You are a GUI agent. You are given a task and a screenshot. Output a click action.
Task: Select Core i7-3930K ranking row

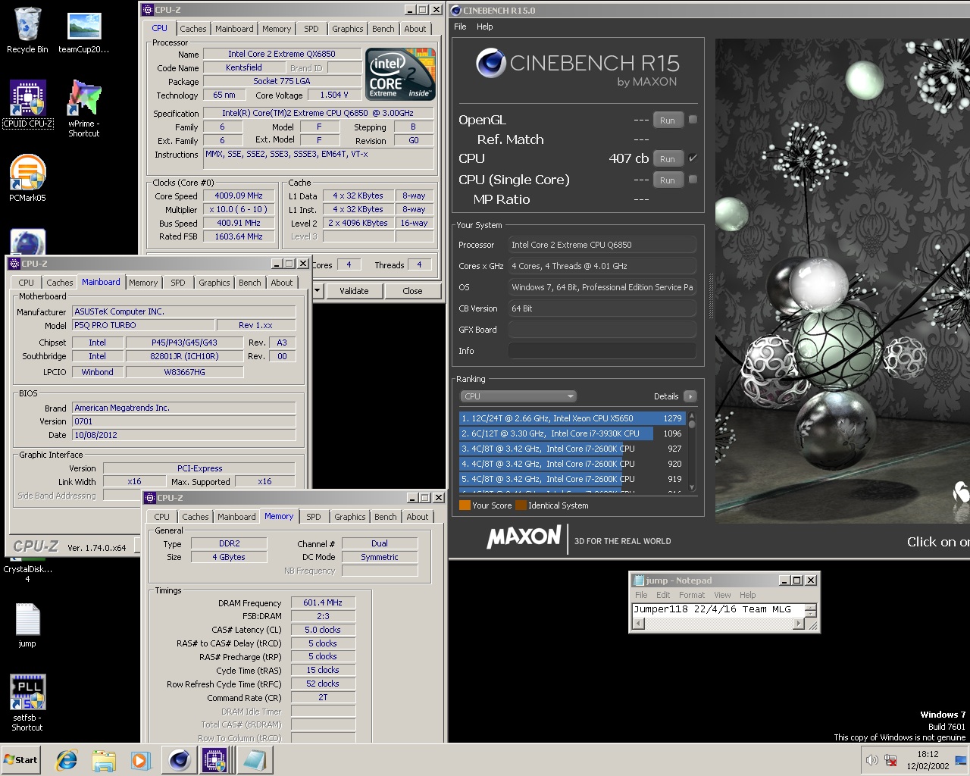tap(572, 433)
